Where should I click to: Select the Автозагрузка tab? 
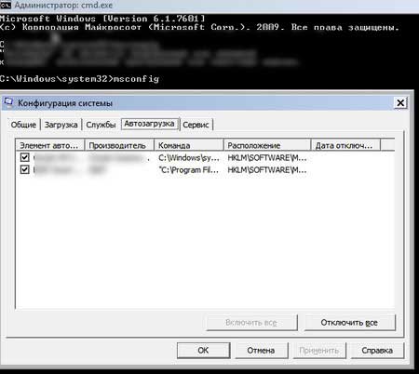149,124
